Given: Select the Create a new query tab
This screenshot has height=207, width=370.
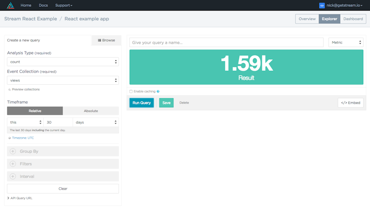Looking at the screenshot, I should [48, 40].
